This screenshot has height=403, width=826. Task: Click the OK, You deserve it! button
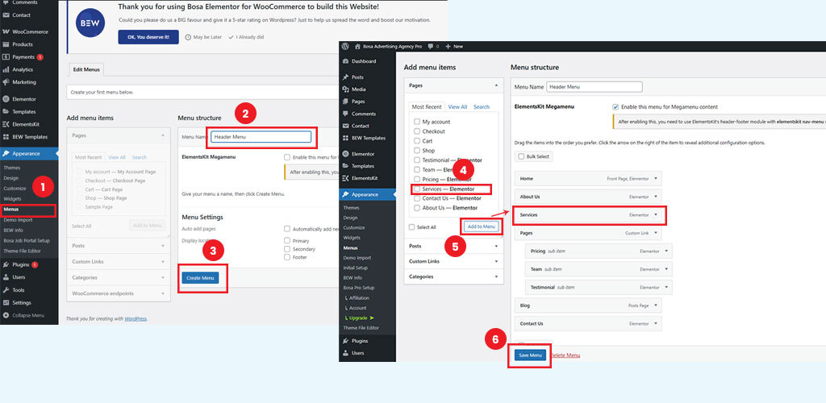[148, 37]
